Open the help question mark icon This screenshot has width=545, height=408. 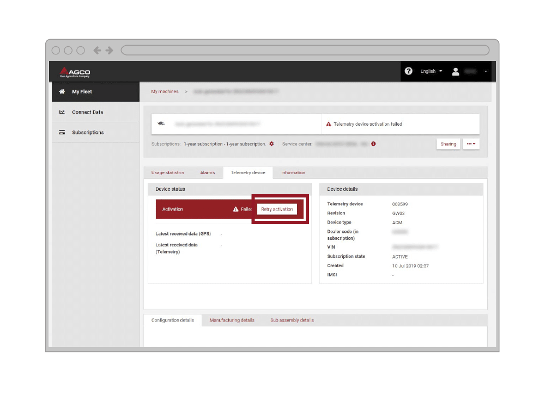[408, 71]
